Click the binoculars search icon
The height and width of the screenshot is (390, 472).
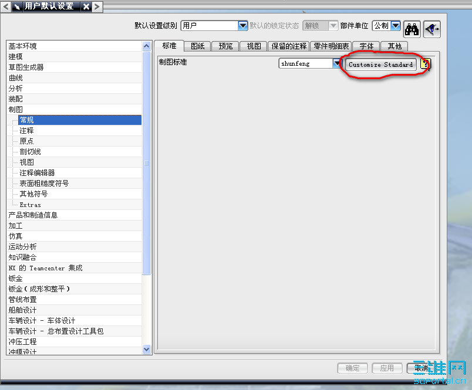[x=412, y=29]
